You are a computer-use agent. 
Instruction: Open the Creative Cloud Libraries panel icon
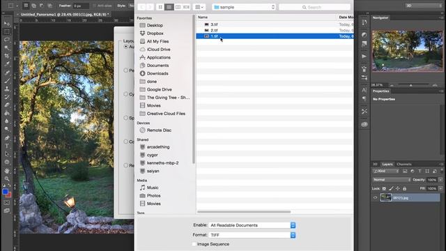364,124
